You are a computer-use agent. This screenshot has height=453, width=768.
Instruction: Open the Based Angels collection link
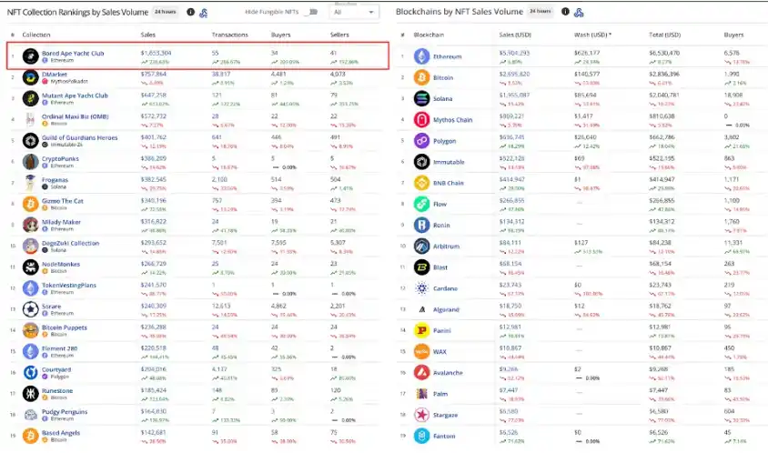[x=61, y=432]
